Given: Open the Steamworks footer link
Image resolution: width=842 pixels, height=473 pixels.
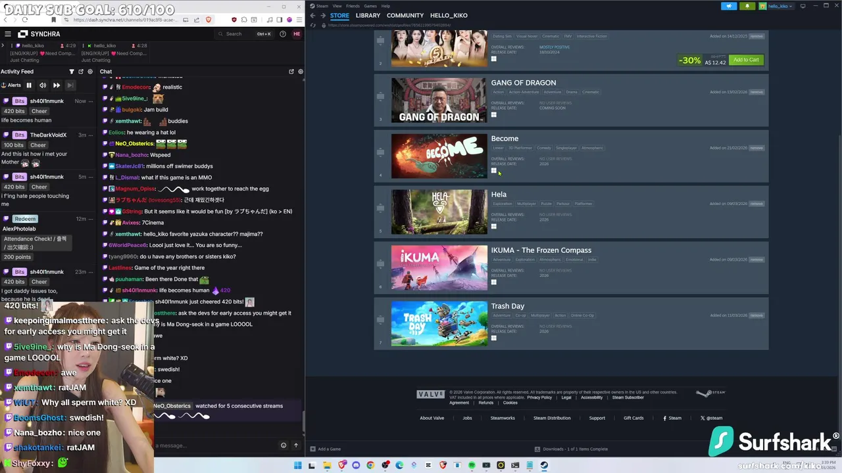Looking at the screenshot, I should 503,418.
